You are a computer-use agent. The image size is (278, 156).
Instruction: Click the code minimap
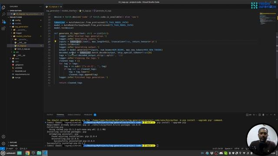click(x=268, y=19)
